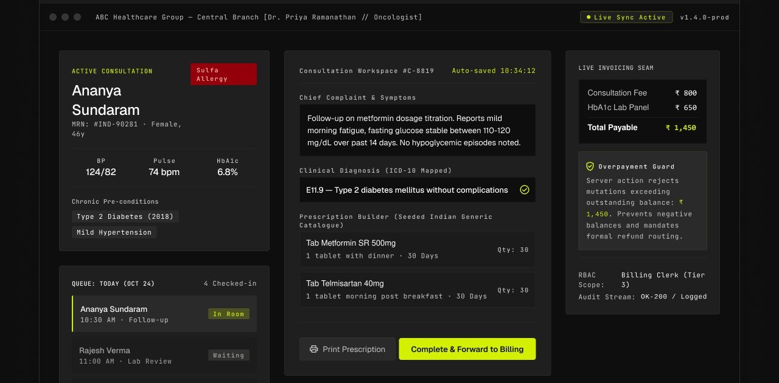Click the Active Consultation label
Screen dimensions: 779x383
tap(112, 71)
